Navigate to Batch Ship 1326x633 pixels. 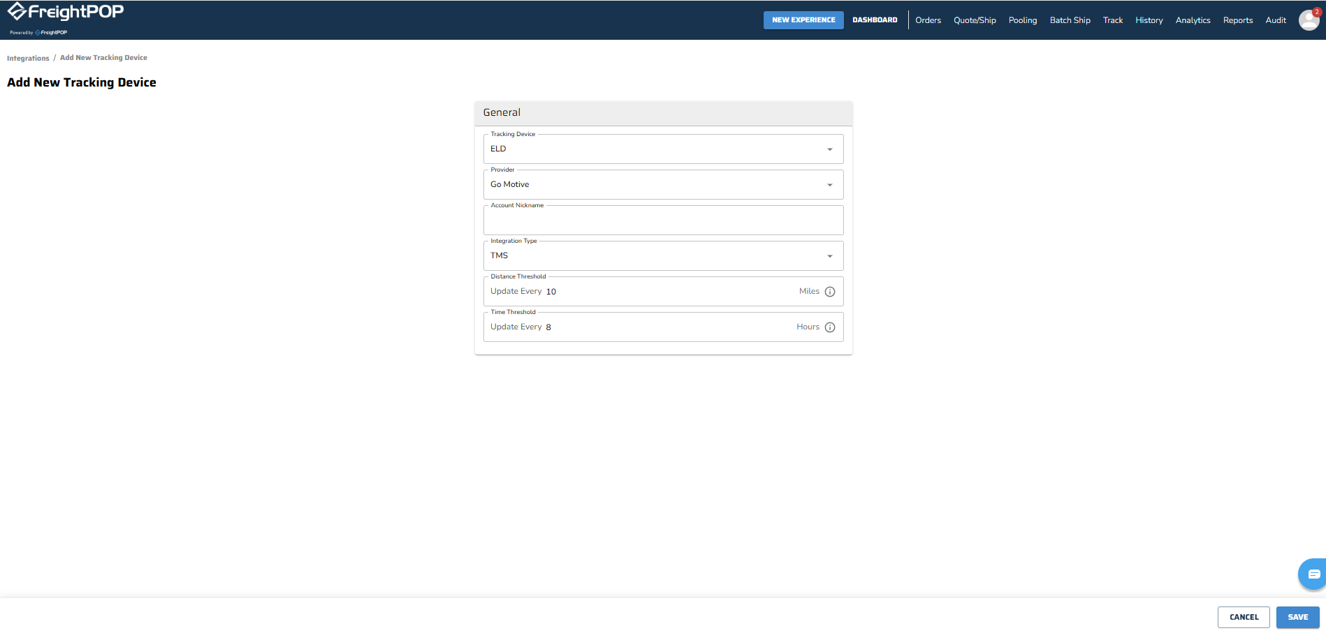(1070, 20)
